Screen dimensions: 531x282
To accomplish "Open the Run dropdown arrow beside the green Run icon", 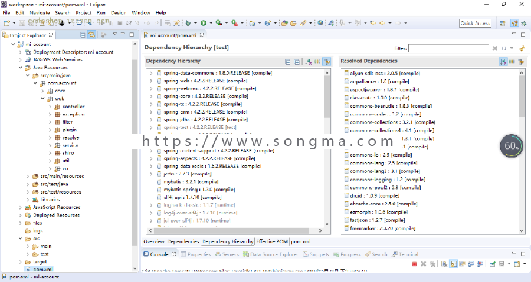I will click(x=211, y=23).
